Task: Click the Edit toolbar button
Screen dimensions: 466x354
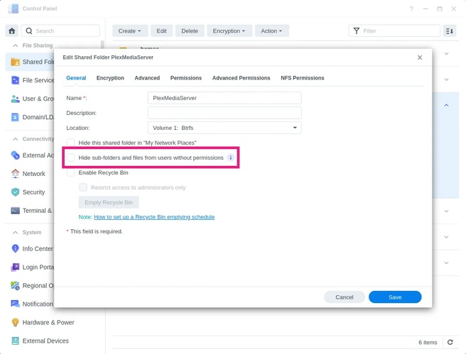Action: point(162,31)
